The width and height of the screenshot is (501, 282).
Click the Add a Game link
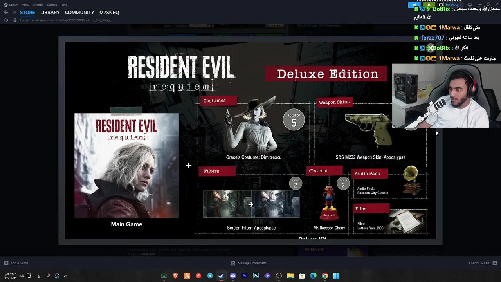click(x=19, y=263)
